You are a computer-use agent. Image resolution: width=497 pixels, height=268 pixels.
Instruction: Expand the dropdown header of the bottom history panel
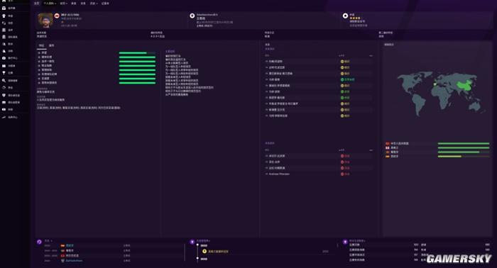click(x=48, y=241)
